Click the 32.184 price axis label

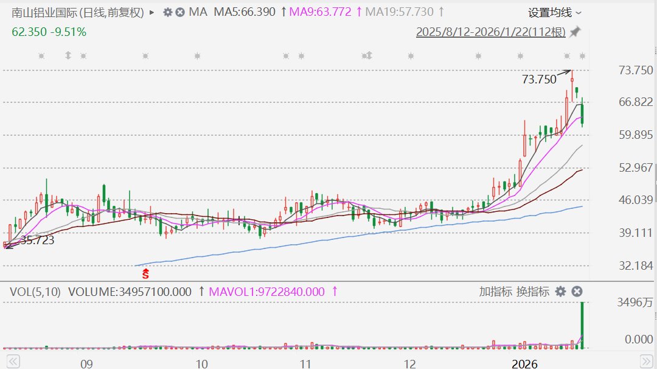(636, 265)
